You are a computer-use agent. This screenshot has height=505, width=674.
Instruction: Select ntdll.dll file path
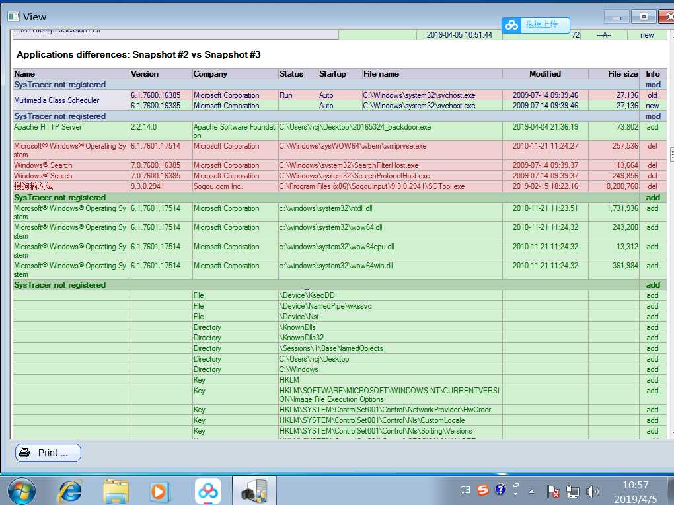tap(325, 208)
